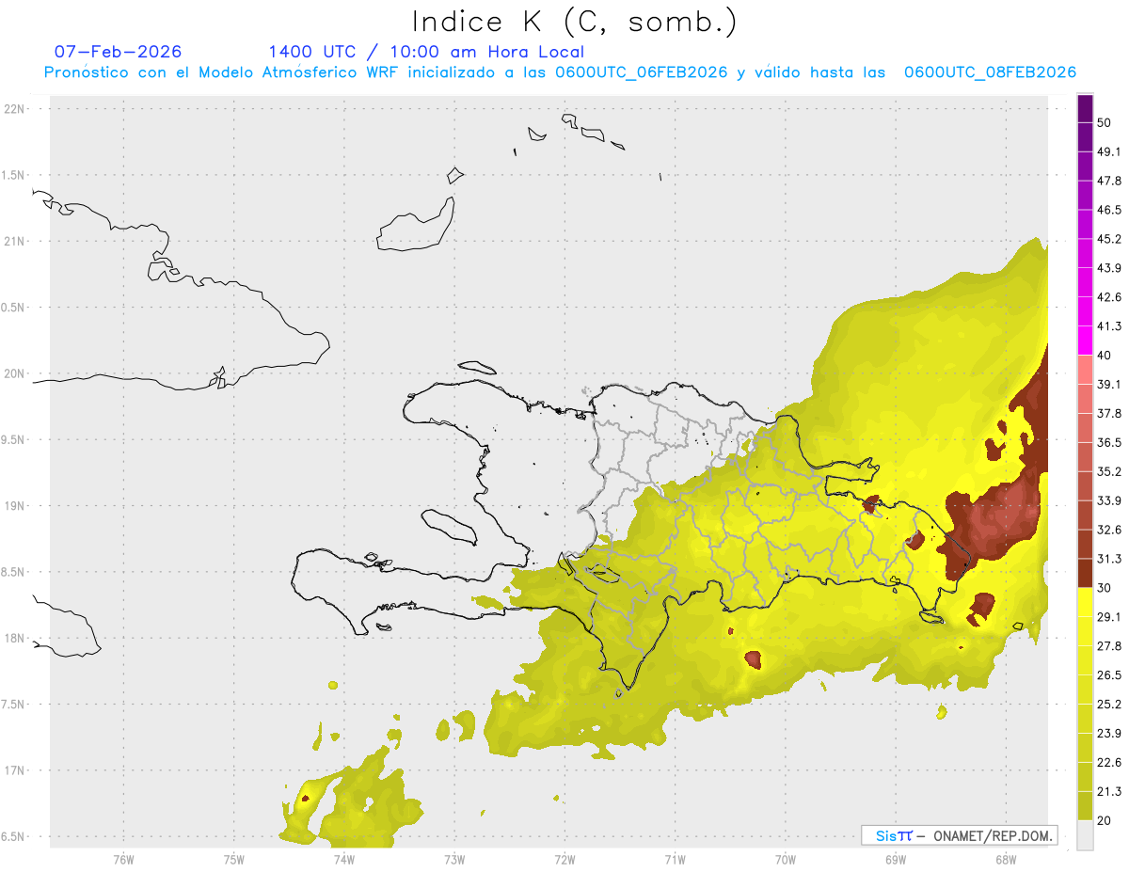The height and width of the screenshot is (872, 1129).
Task: Click the grey legend swatch below 20
Action: 1085,834
